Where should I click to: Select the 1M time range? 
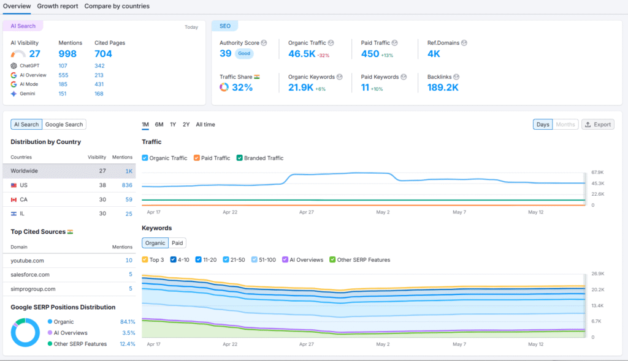pos(145,124)
